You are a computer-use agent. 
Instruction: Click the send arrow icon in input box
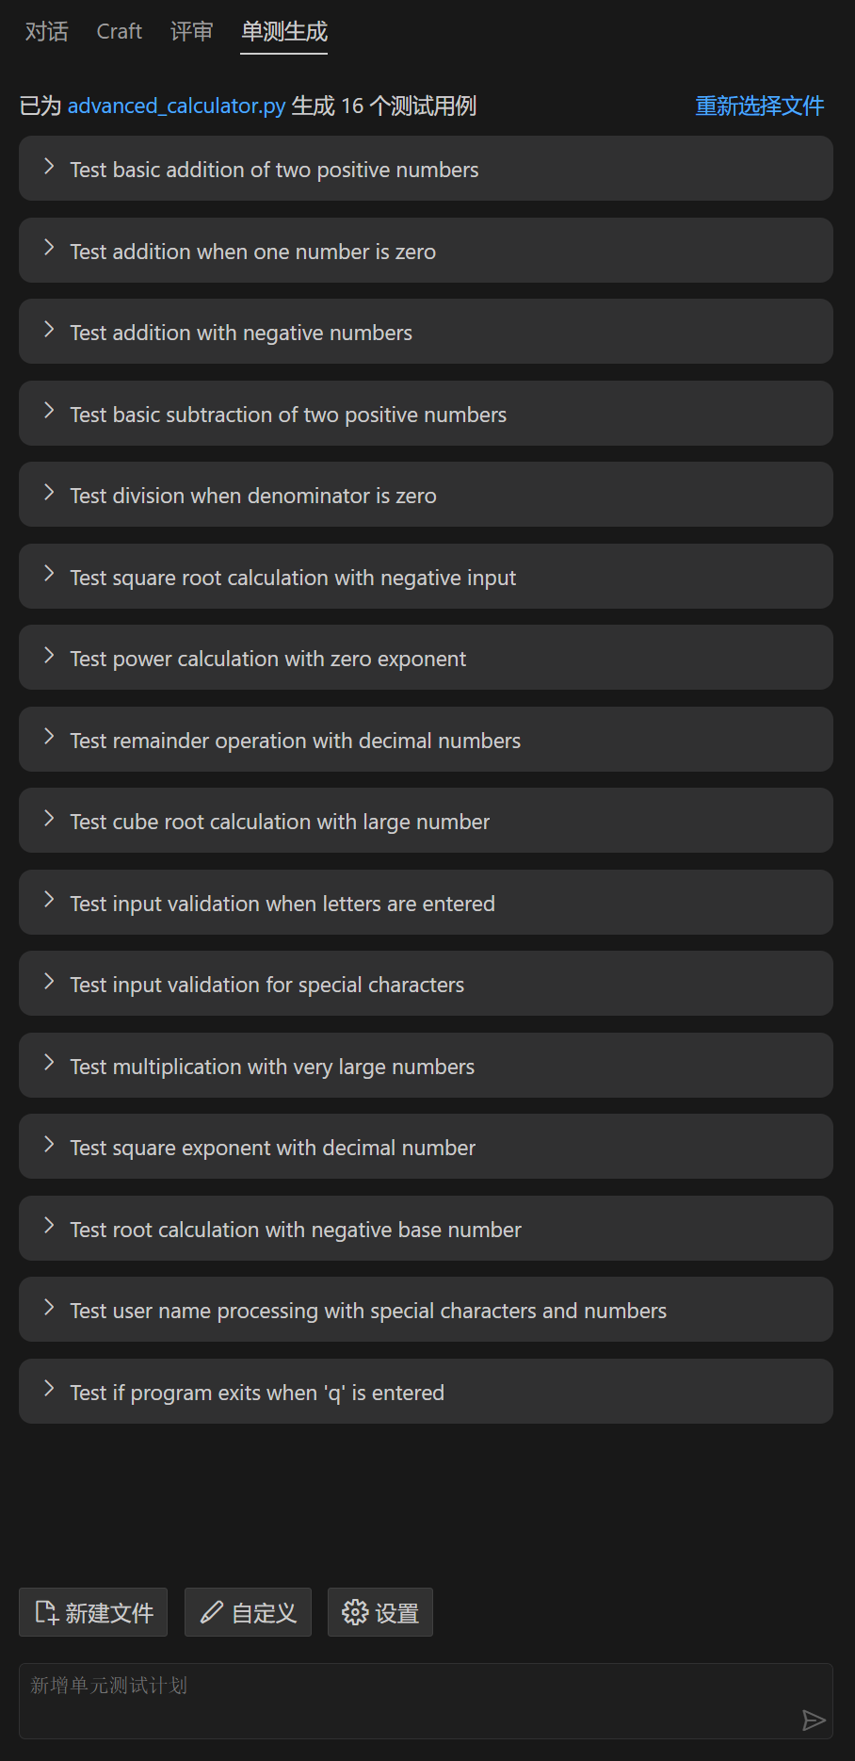pyautogui.click(x=814, y=1720)
